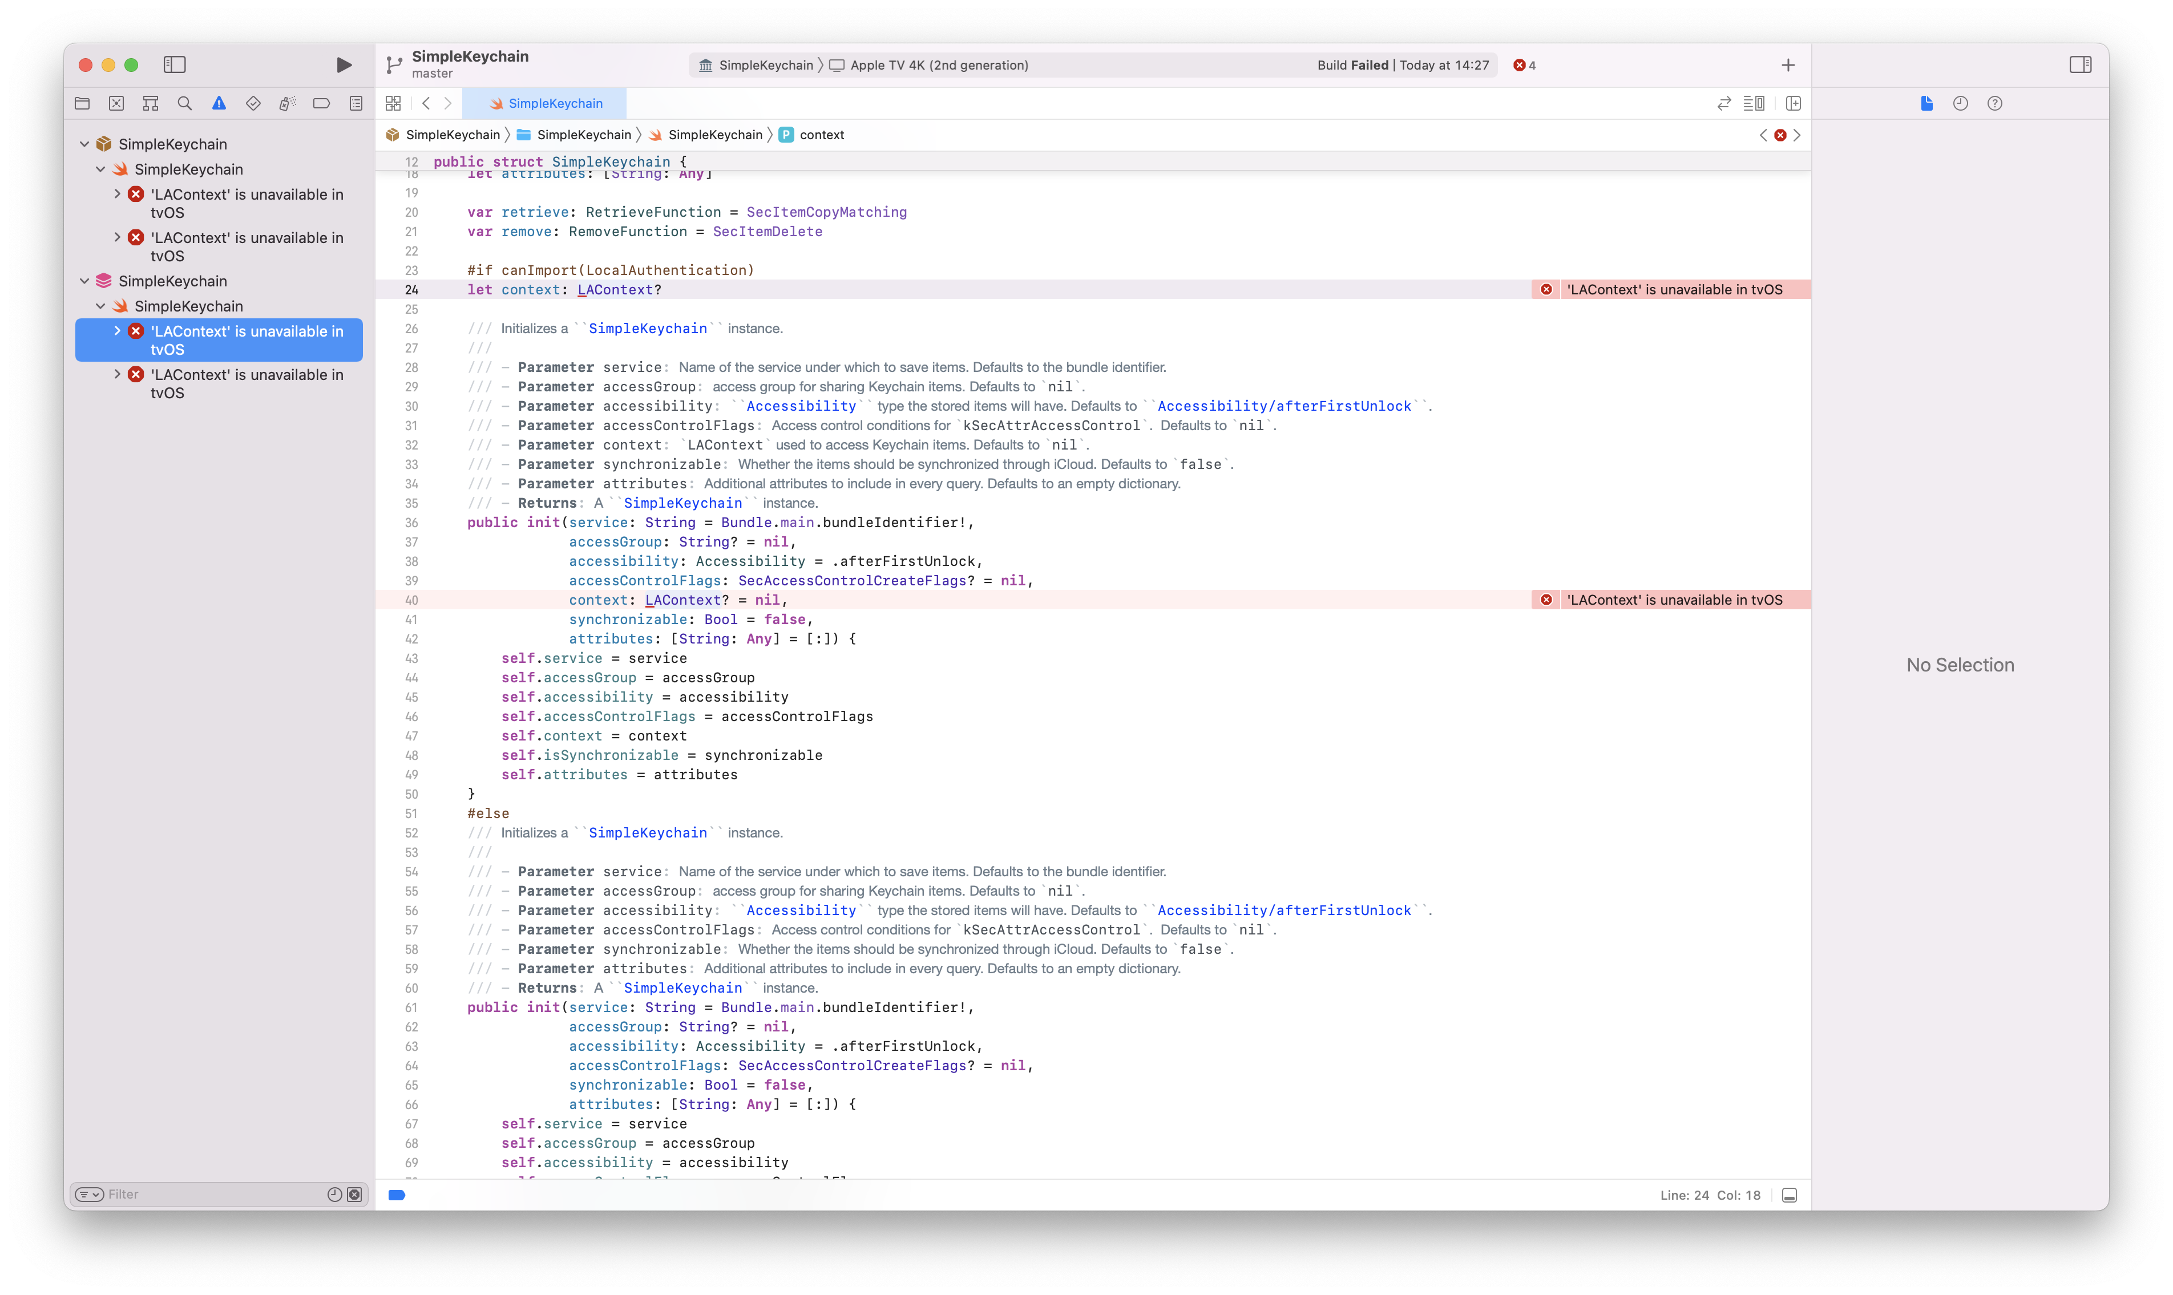Show the History inspector clock icon
The width and height of the screenshot is (2173, 1295).
(x=1960, y=103)
